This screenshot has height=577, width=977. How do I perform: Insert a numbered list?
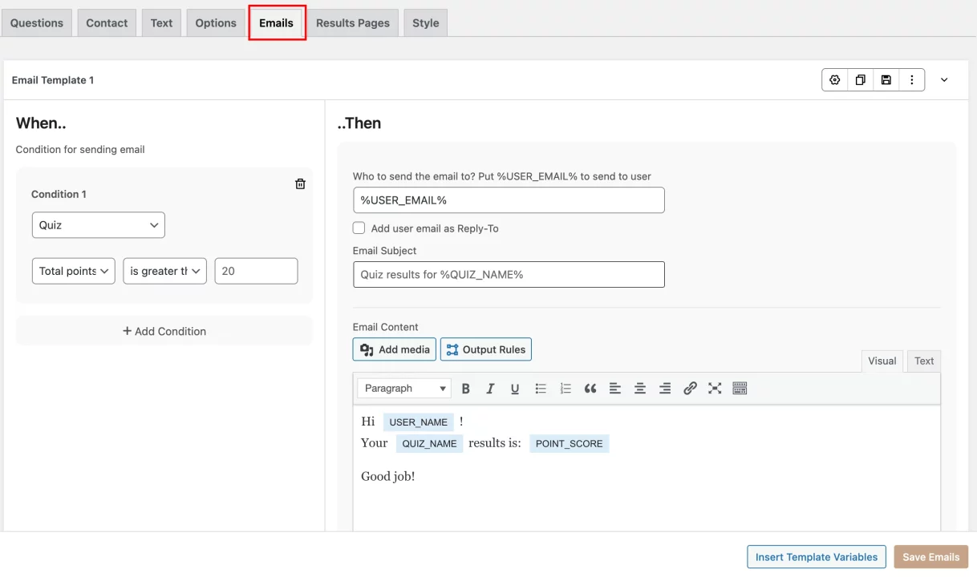pos(565,388)
